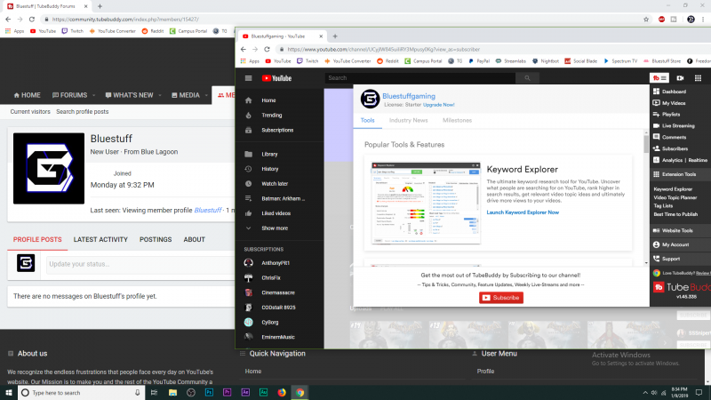Collapse Extension Tools section in TubeBuddy
The height and width of the screenshot is (400, 711).
(x=680, y=175)
